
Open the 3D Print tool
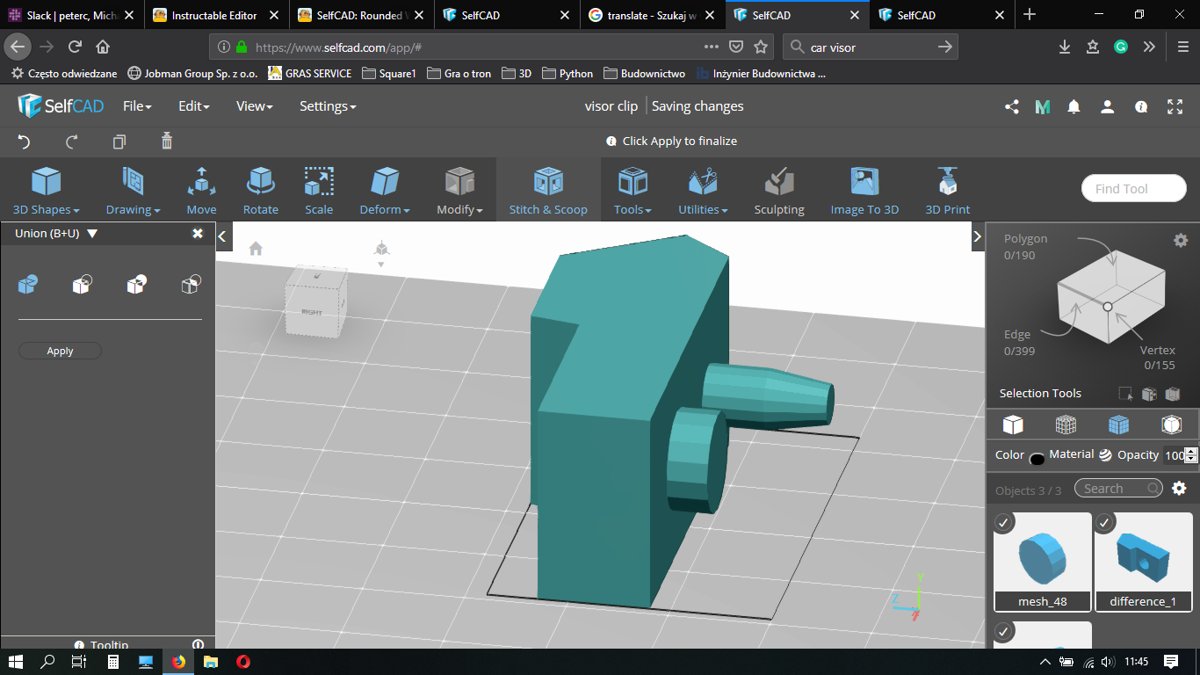click(x=947, y=191)
